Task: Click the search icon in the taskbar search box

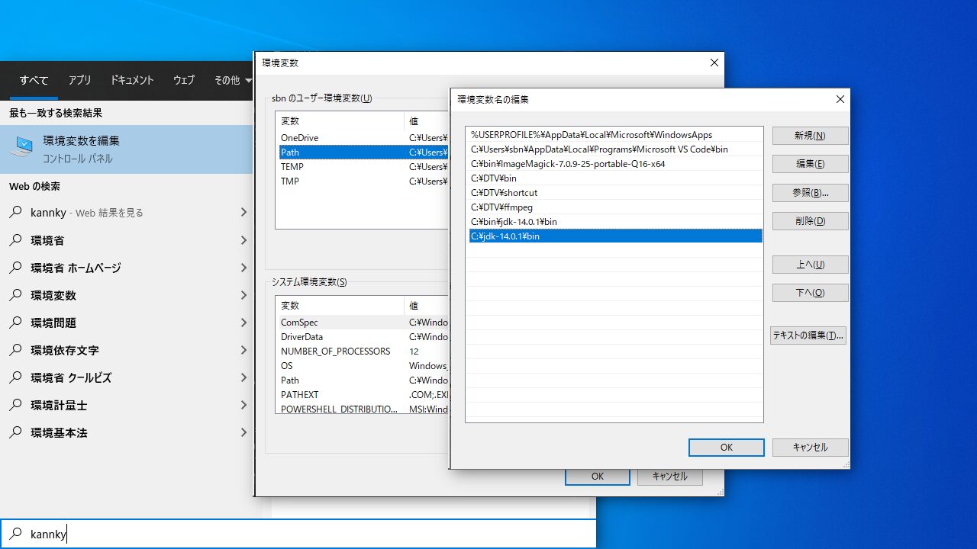Action: click(15, 534)
